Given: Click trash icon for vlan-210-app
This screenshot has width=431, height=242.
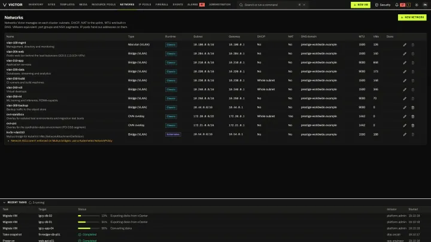Looking at the screenshot, I should (412, 63).
